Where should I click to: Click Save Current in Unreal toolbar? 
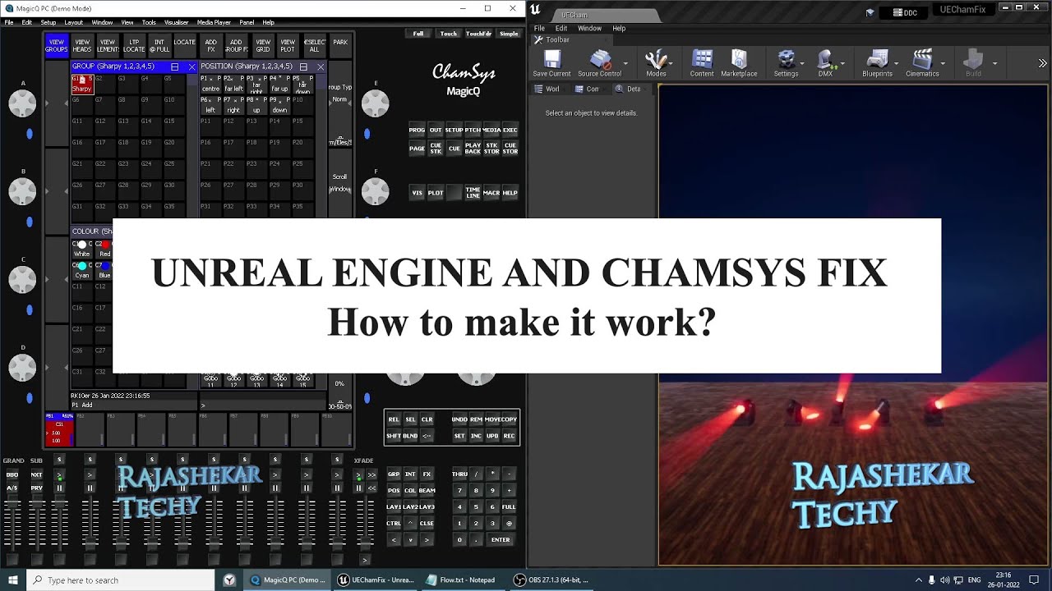click(x=551, y=62)
